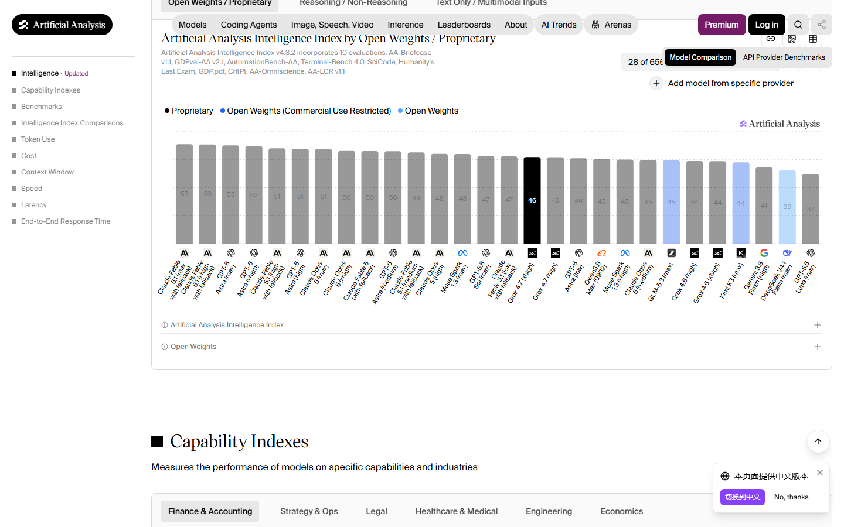844x527 pixels.
Task: Open the Coding Agents navigation menu
Action: click(x=249, y=25)
